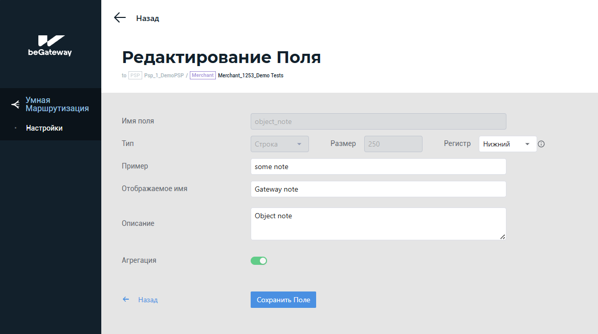Click the blue Назад link text at the bottom

tap(148, 300)
